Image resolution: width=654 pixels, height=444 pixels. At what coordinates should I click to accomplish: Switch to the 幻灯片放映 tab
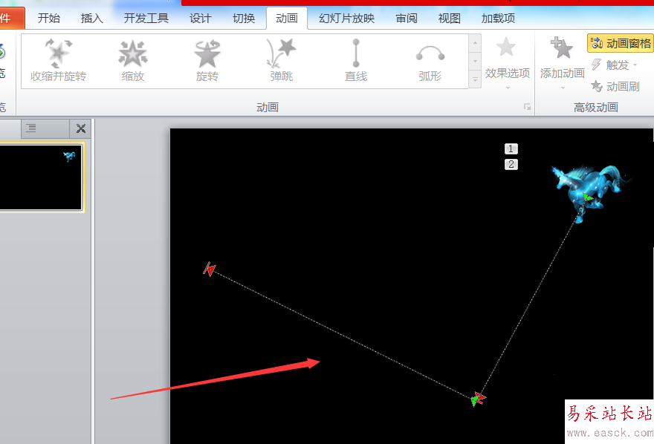(x=346, y=19)
